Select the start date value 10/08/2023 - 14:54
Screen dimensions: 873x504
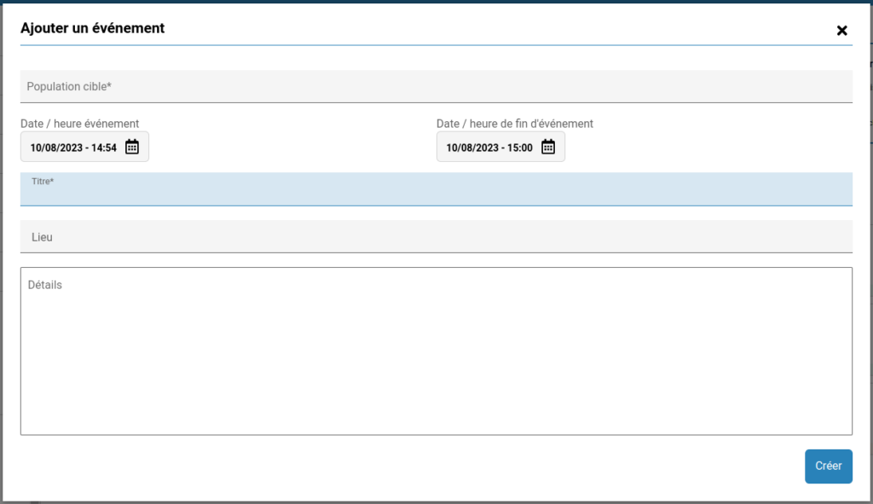[72, 148]
